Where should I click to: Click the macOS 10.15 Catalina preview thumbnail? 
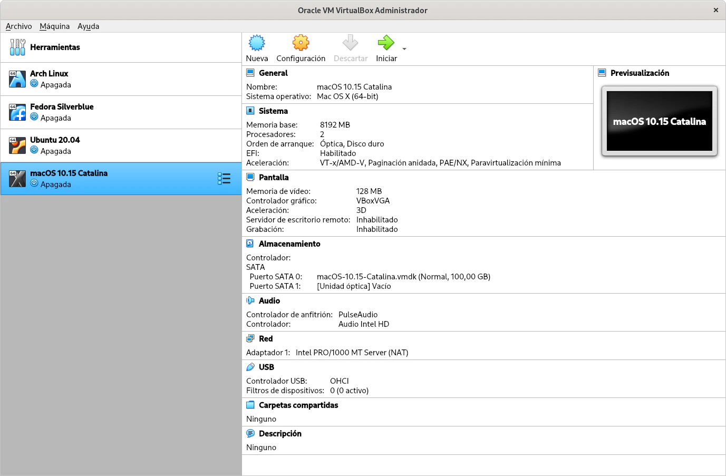659,121
